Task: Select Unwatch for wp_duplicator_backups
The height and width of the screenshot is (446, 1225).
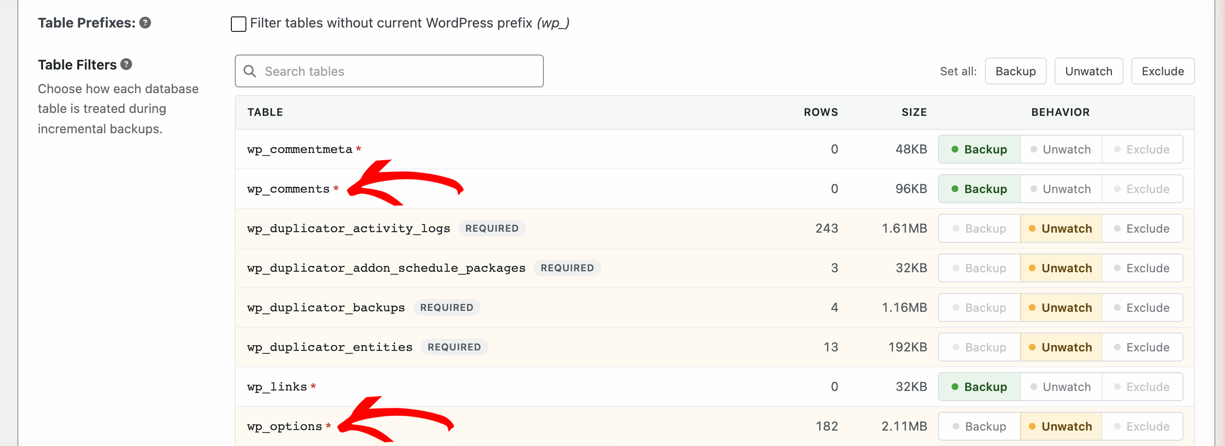Action: click(1061, 307)
